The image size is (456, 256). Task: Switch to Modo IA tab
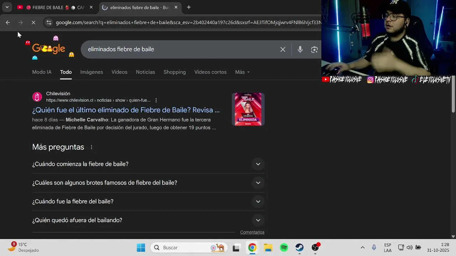click(42, 72)
